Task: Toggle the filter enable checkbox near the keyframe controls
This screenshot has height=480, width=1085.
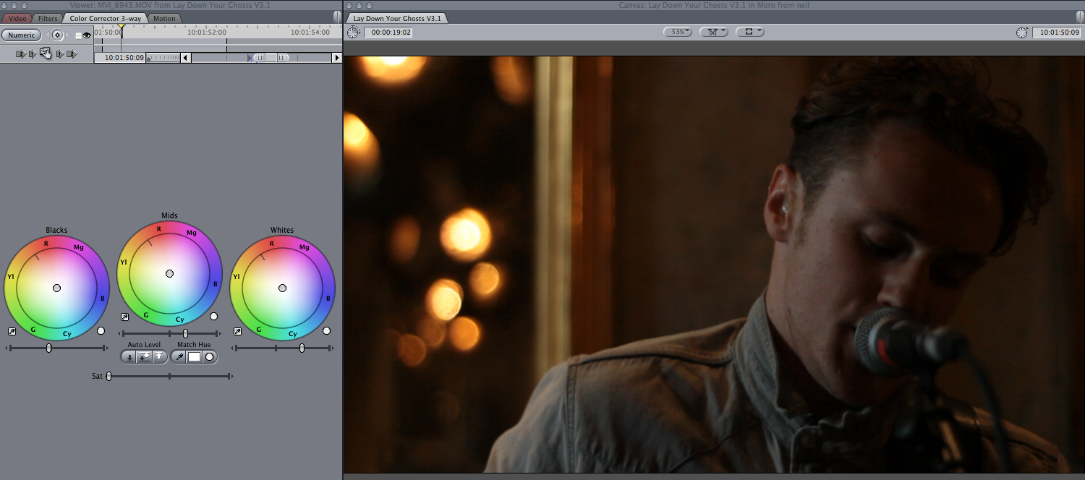Action: pyautogui.click(x=78, y=35)
